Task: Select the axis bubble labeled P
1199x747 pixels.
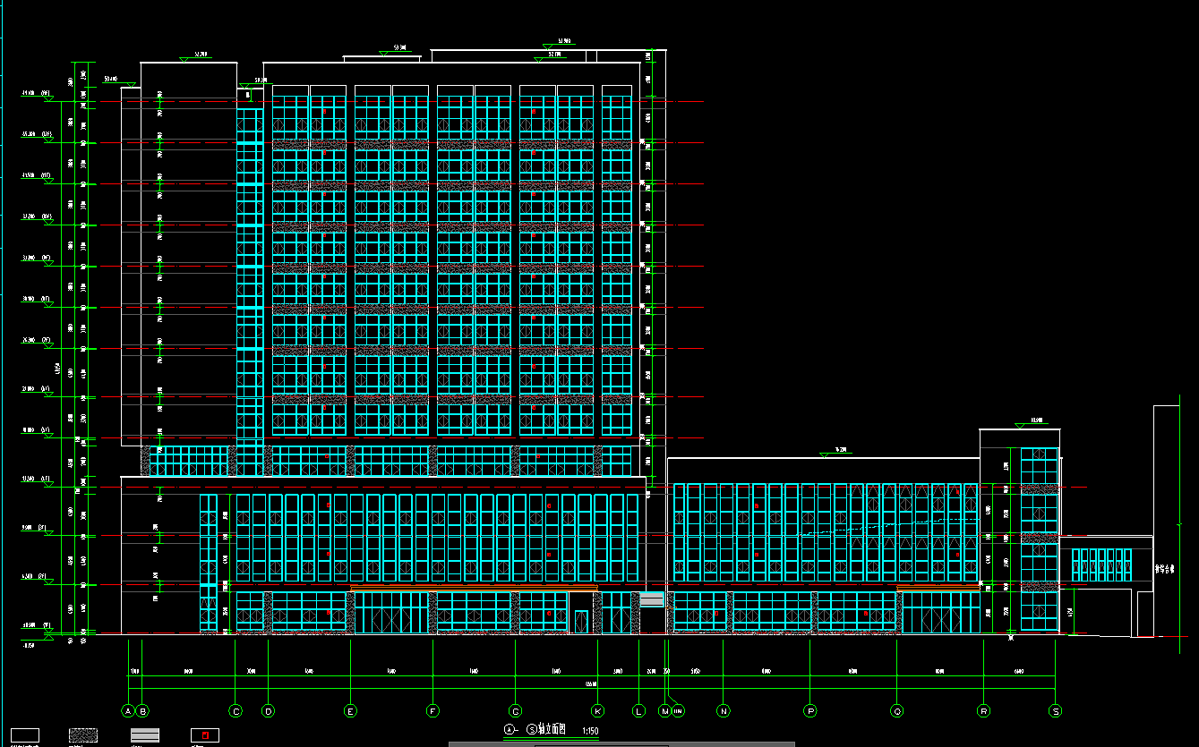Action: [810, 711]
